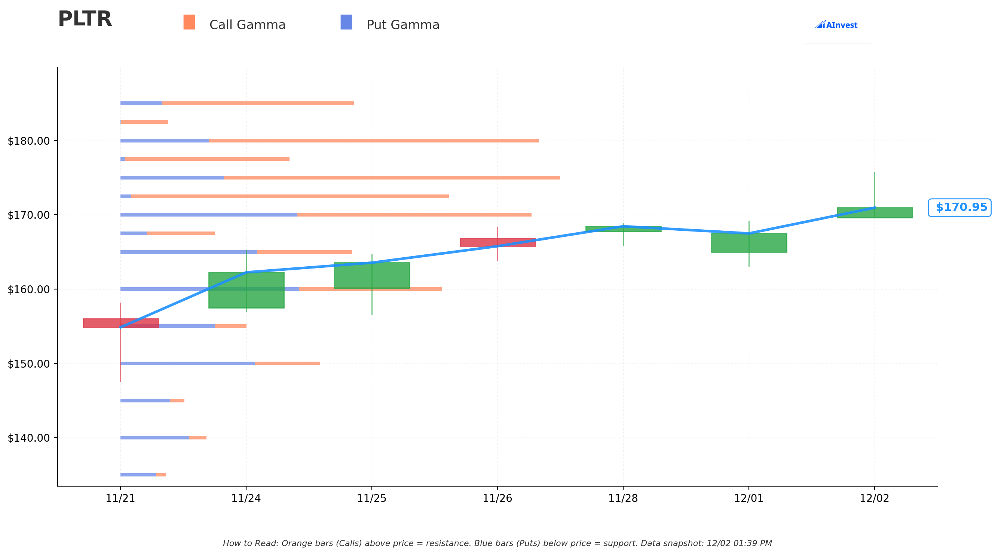
Task: Click the 12/02 date label
Action: 875,499
